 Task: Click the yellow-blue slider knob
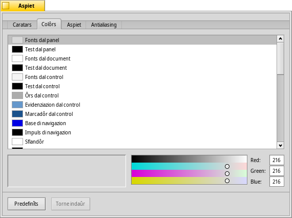click(227, 181)
